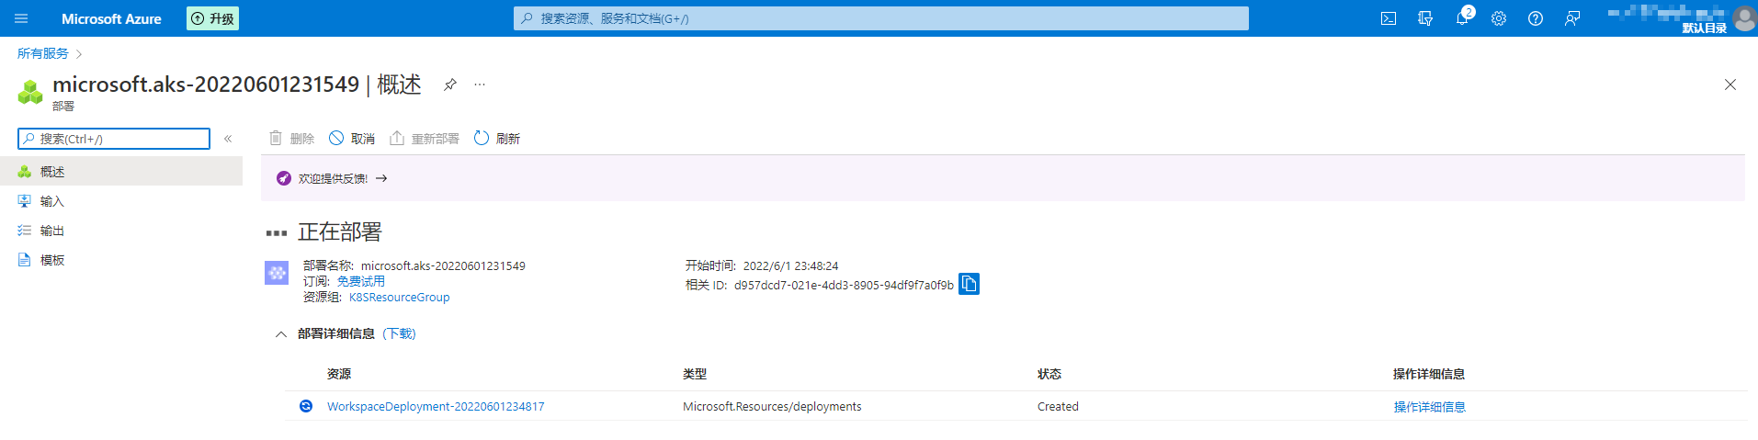
Task: Click the 状态 column header
Action: [x=1049, y=374]
